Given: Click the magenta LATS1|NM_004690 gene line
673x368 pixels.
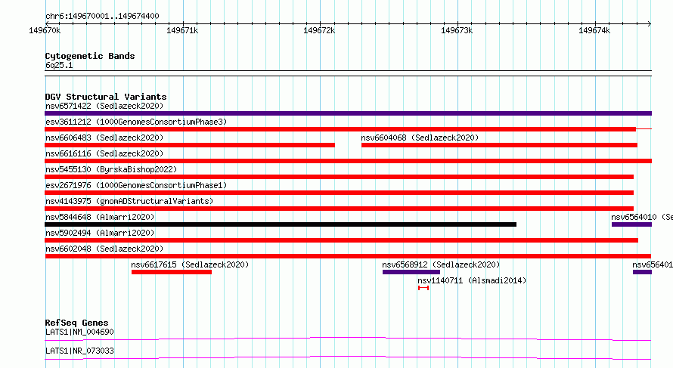Looking at the screenshot, I should (x=348, y=339).
